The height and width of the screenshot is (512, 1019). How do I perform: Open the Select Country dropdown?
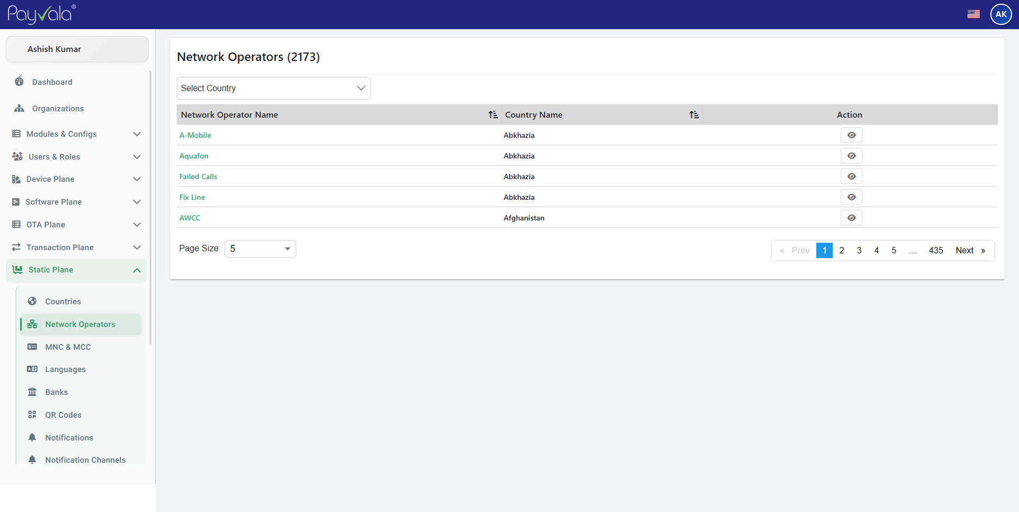(274, 88)
